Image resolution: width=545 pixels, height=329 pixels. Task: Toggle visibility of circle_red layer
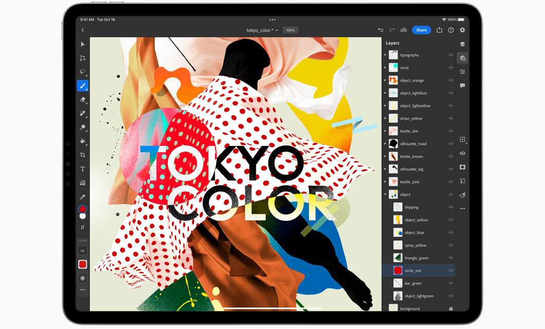[x=451, y=270]
